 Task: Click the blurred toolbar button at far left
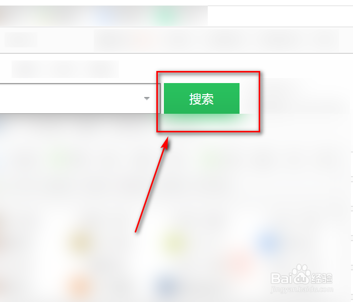[x=21, y=40]
